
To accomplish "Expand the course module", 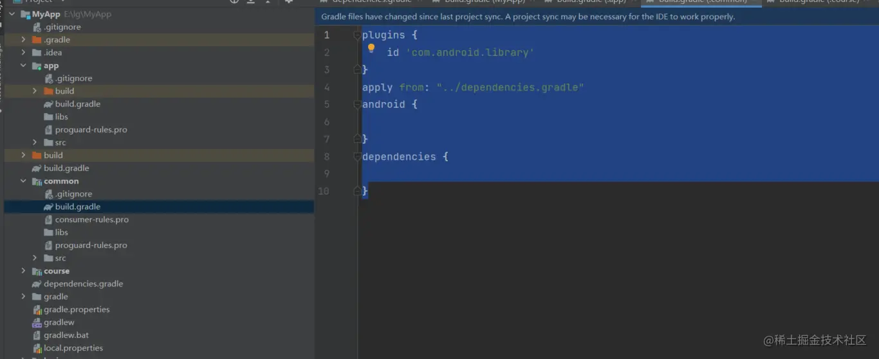I will click(24, 271).
